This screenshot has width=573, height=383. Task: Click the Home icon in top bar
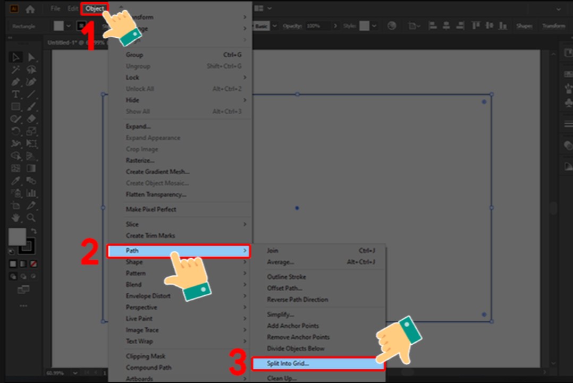pos(30,9)
